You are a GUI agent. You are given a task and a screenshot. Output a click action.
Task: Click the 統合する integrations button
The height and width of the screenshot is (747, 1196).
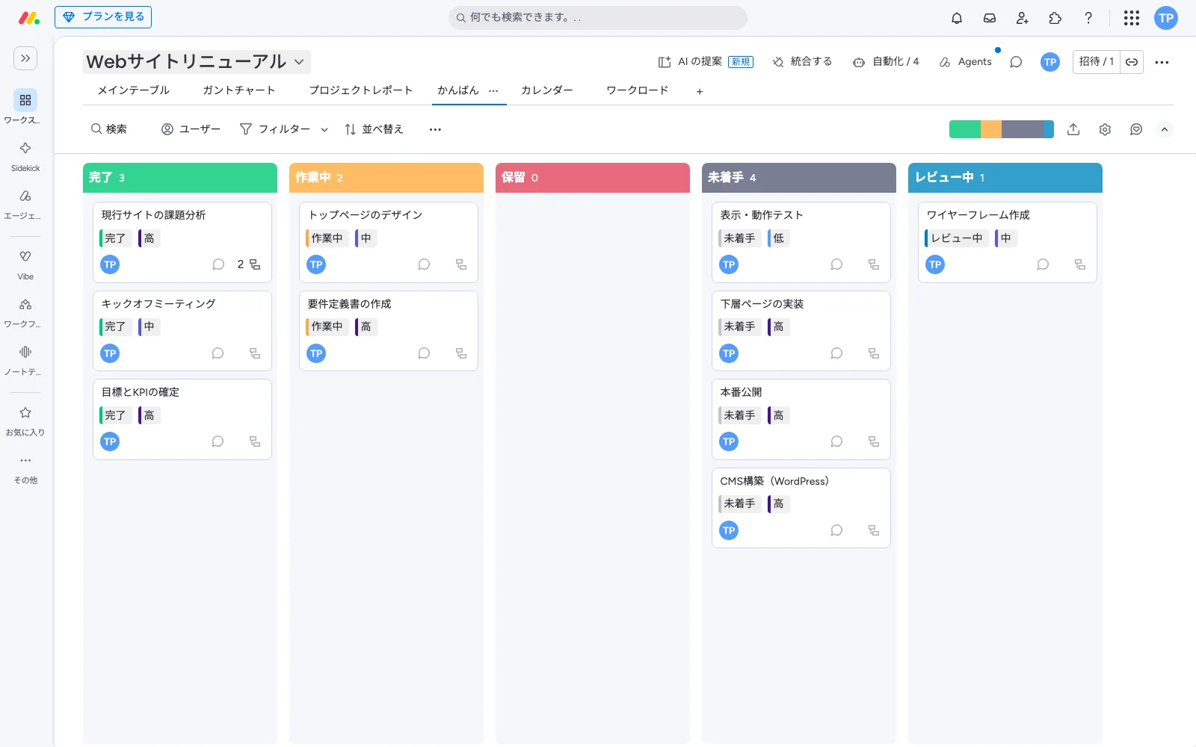802,62
